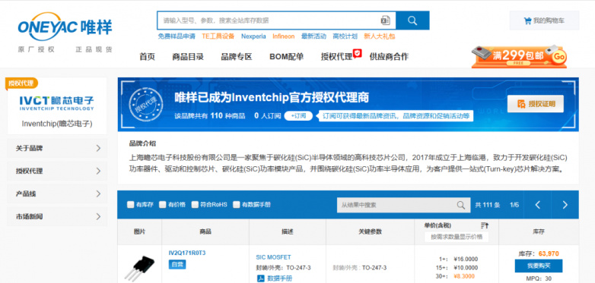The image size is (595, 283).
Task: Go to next page arrow
Action: [x=565, y=205]
